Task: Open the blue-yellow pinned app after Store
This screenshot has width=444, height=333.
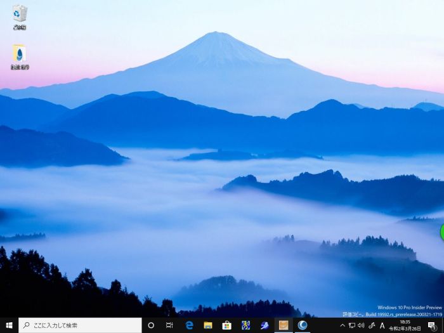Action: coord(245,325)
